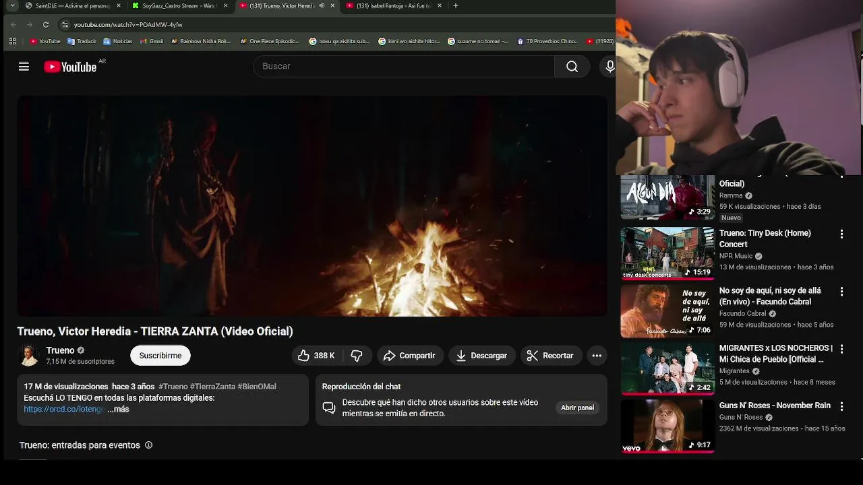Click title No soy de aquí, ni soy de allá

pos(770,296)
